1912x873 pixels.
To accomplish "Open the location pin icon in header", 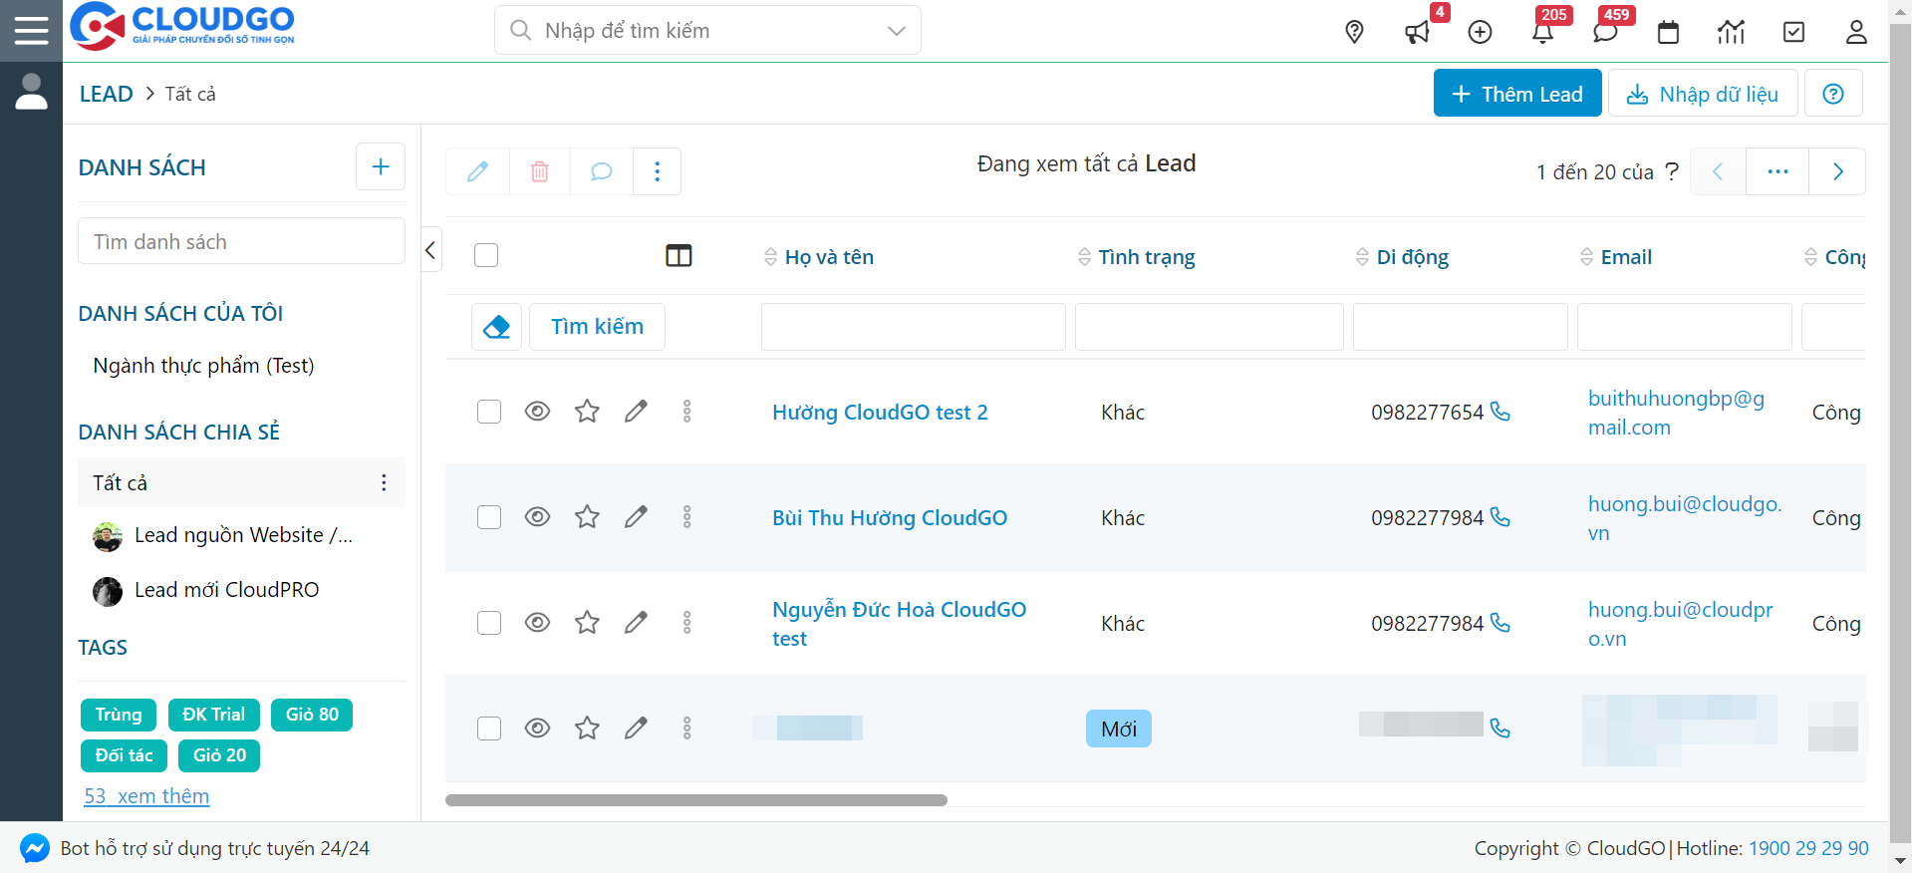I will [1354, 32].
